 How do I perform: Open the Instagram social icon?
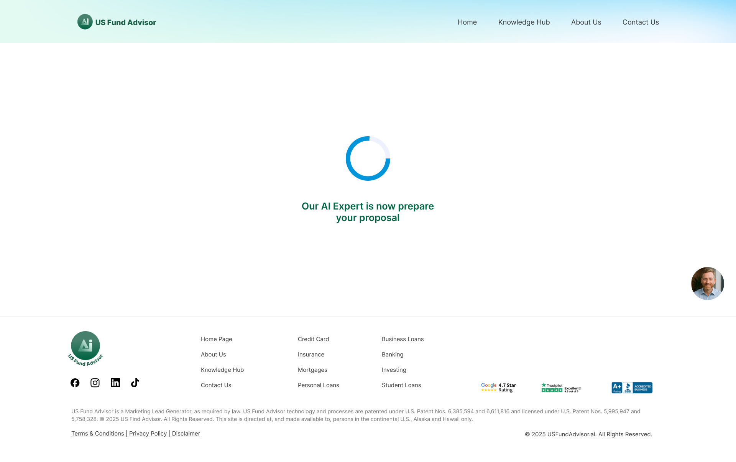tap(95, 383)
